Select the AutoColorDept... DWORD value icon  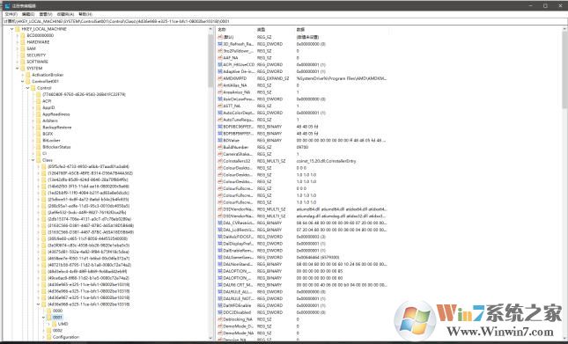pos(220,113)
